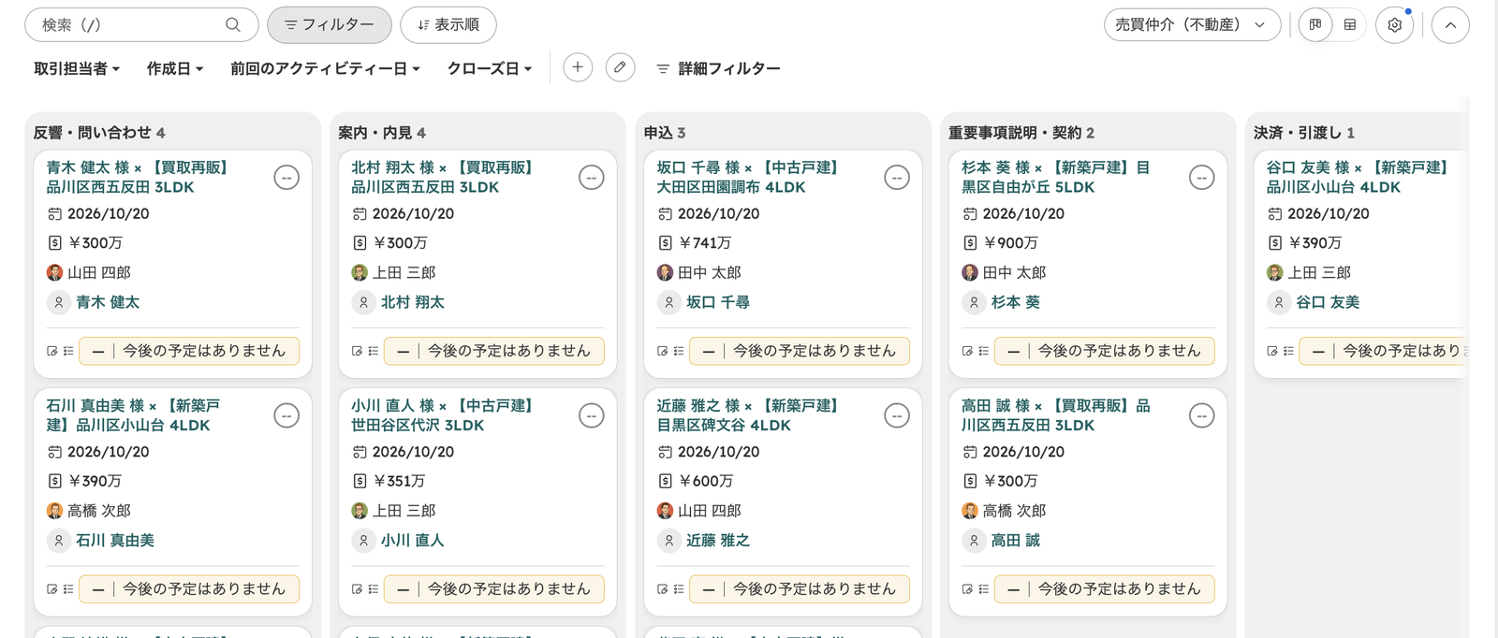This screenshot has height=638, width=1498.
Task: Switch to table list view icon
Action: click(1349, 25)
